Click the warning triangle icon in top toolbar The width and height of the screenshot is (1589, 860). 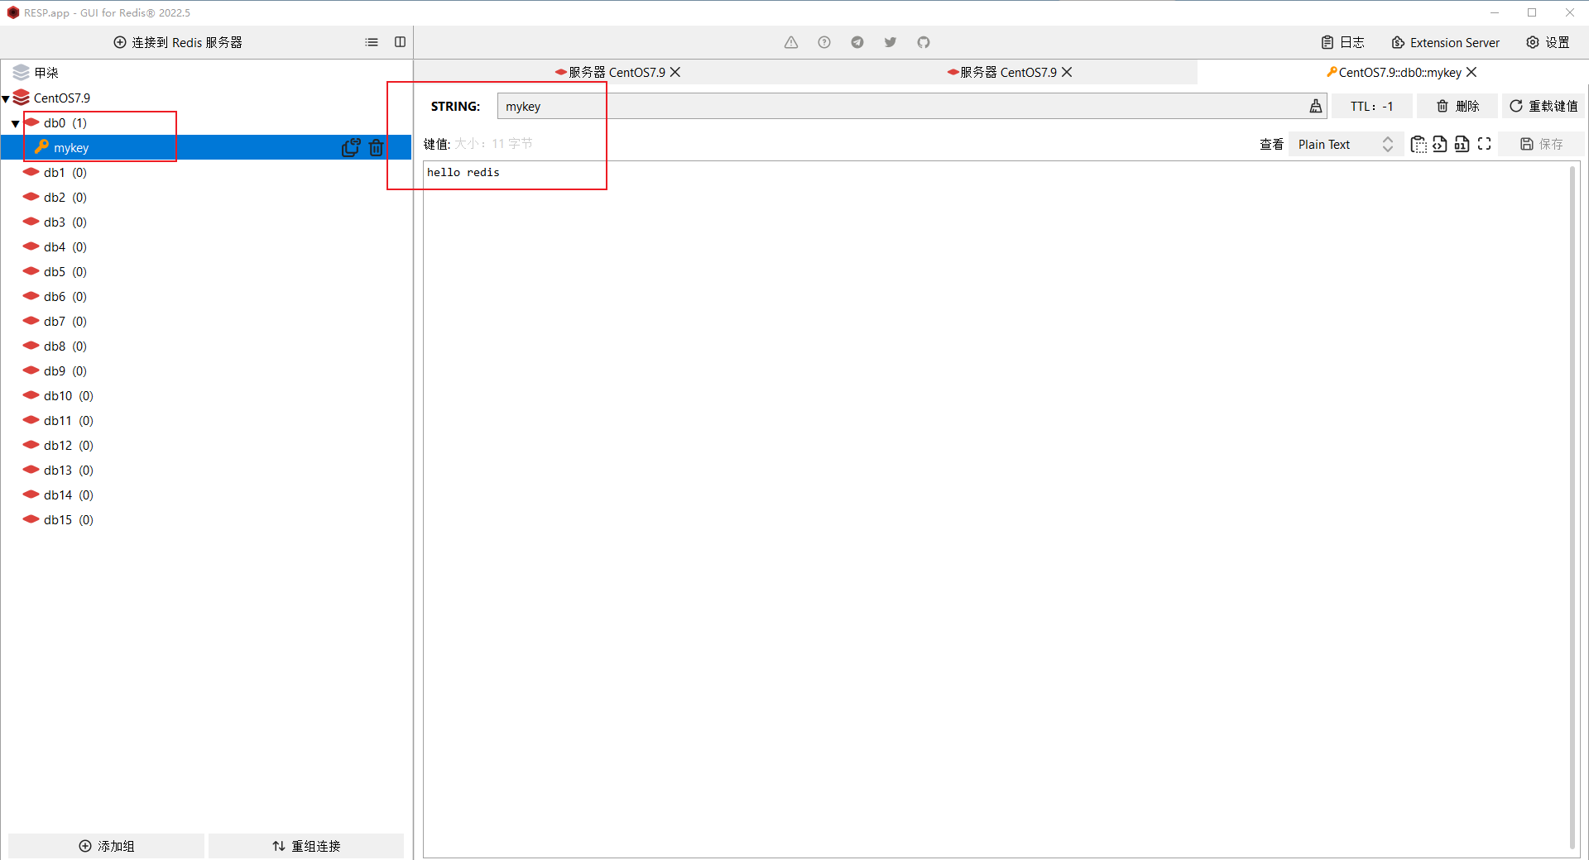tap(791, 42)
